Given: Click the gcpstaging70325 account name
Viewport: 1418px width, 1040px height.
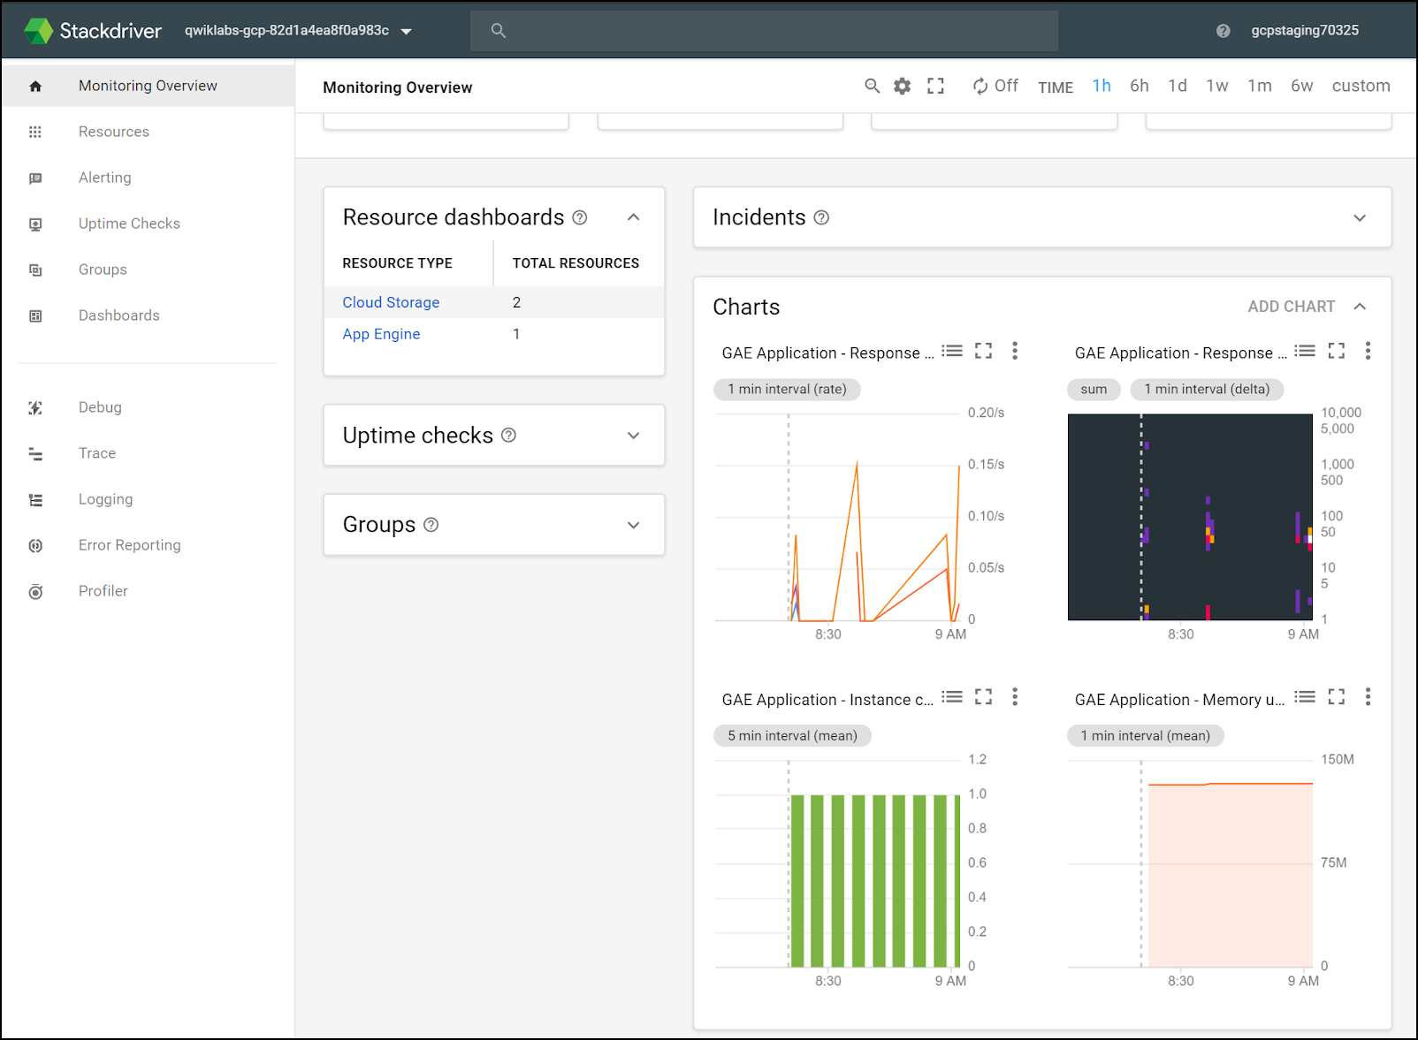Looking at the screenshot, I should [x=1305, y=30].
